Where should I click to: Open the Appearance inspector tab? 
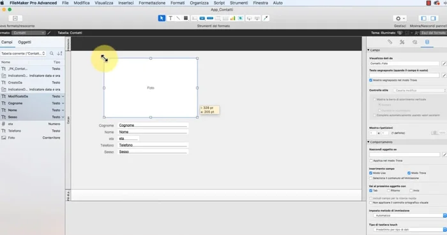[x=414, y=42]
